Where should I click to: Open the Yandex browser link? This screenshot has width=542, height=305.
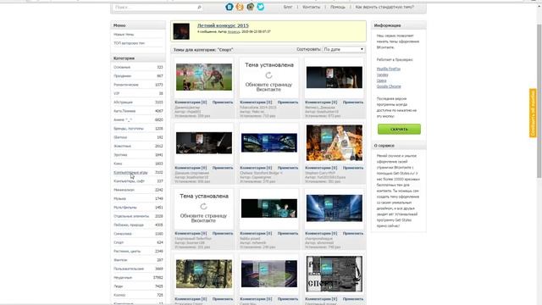382,75
